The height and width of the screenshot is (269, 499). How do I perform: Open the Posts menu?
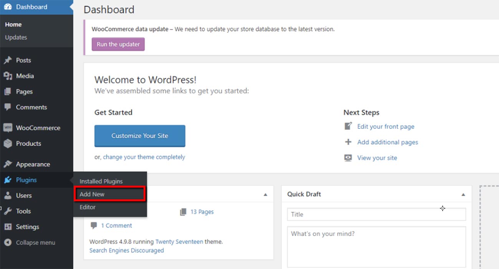[x=23, y=60]
